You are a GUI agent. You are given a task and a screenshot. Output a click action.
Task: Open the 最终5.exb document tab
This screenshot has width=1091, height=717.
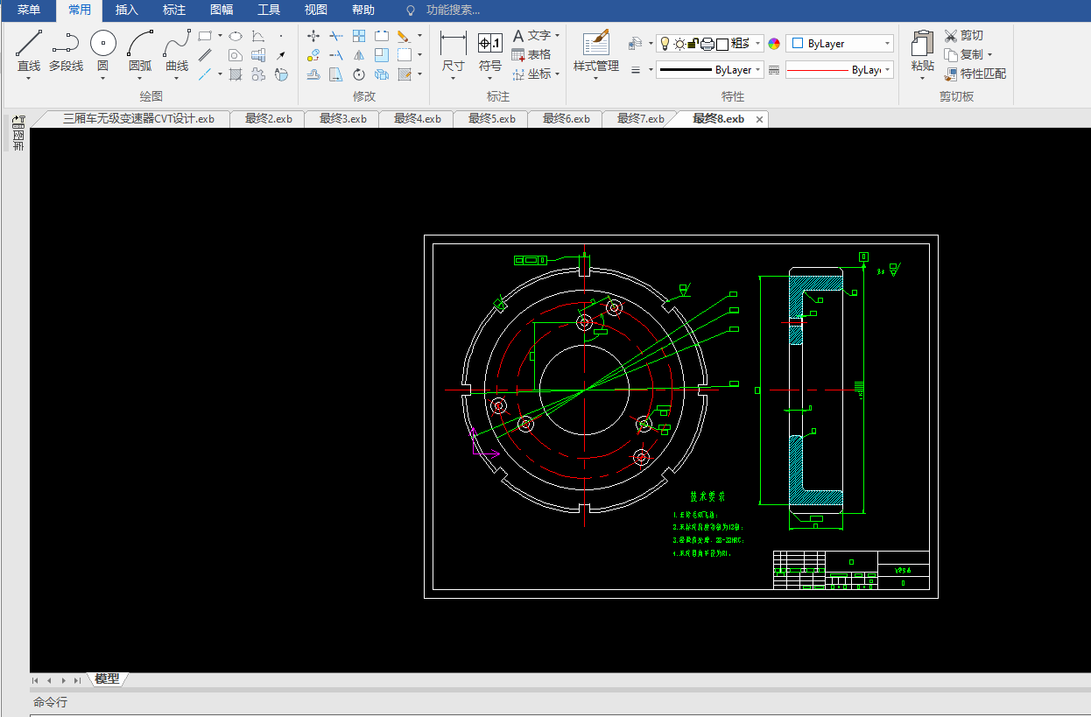tap(491, 119)
